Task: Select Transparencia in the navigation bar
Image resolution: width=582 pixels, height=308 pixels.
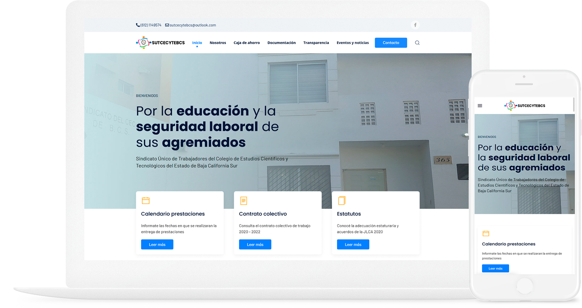Action: pos(316,42)
